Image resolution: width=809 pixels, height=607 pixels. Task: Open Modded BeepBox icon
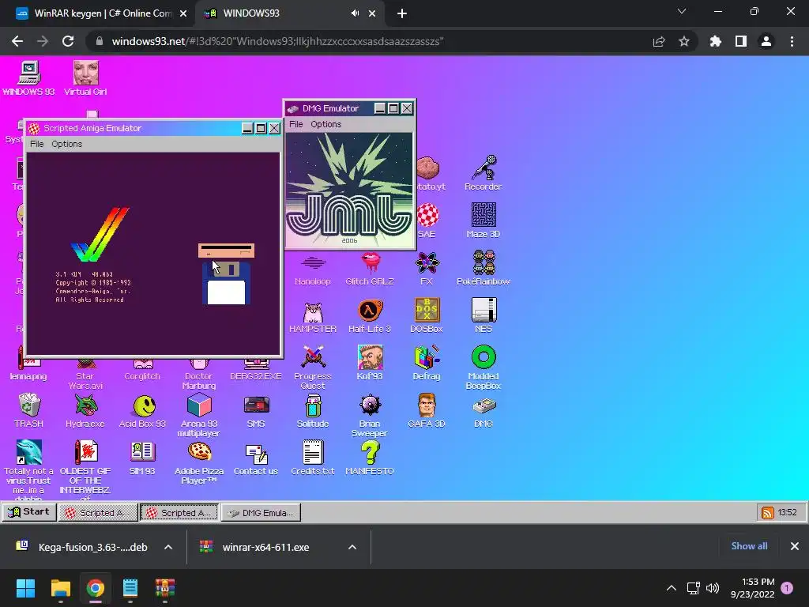click(484, 367)
